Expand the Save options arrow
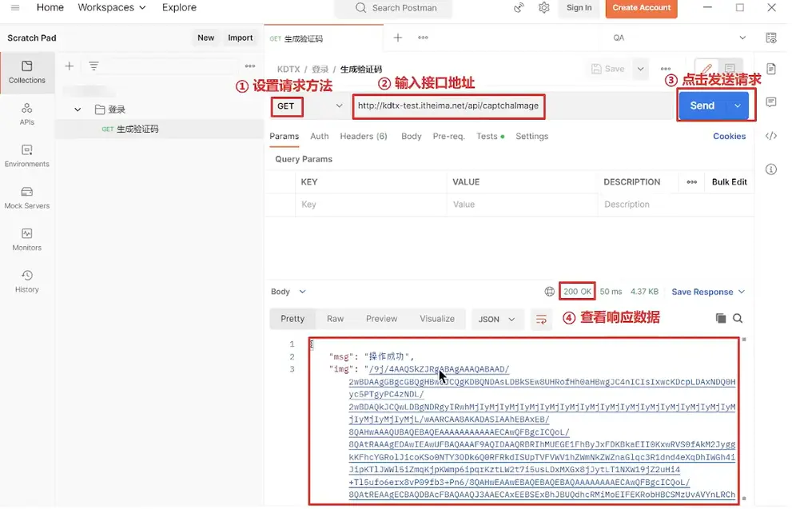This screenshot has width=792, height=509. [640, 70]
